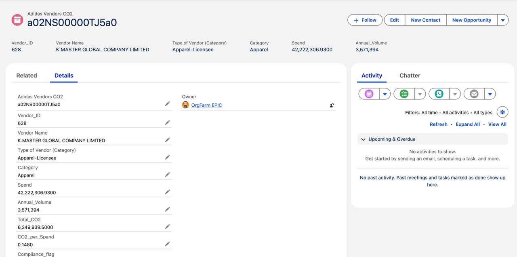Open activity timeline settings gear
The height and width of the screenshot is (257, 517).
click(502, 112)
